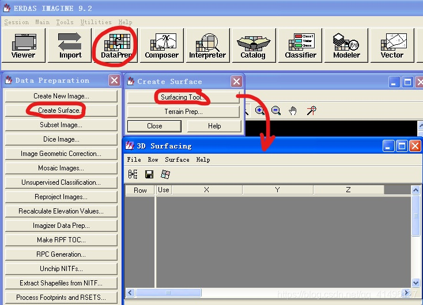Click the perform surfacing icon in 3D Surfacing

coord(165,174)
